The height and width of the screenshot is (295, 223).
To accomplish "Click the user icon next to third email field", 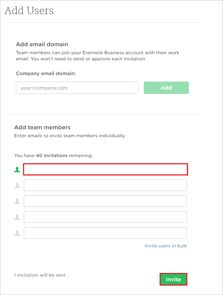I will point(17,201).
